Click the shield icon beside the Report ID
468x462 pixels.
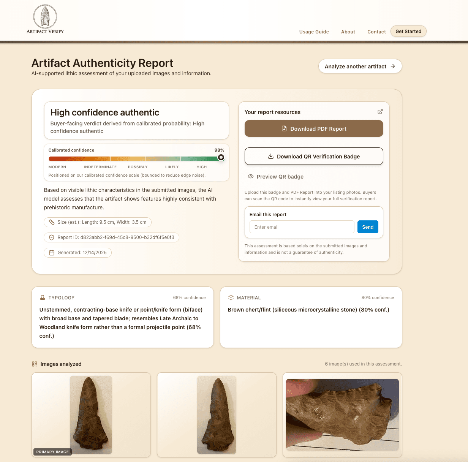pos(51,237)
